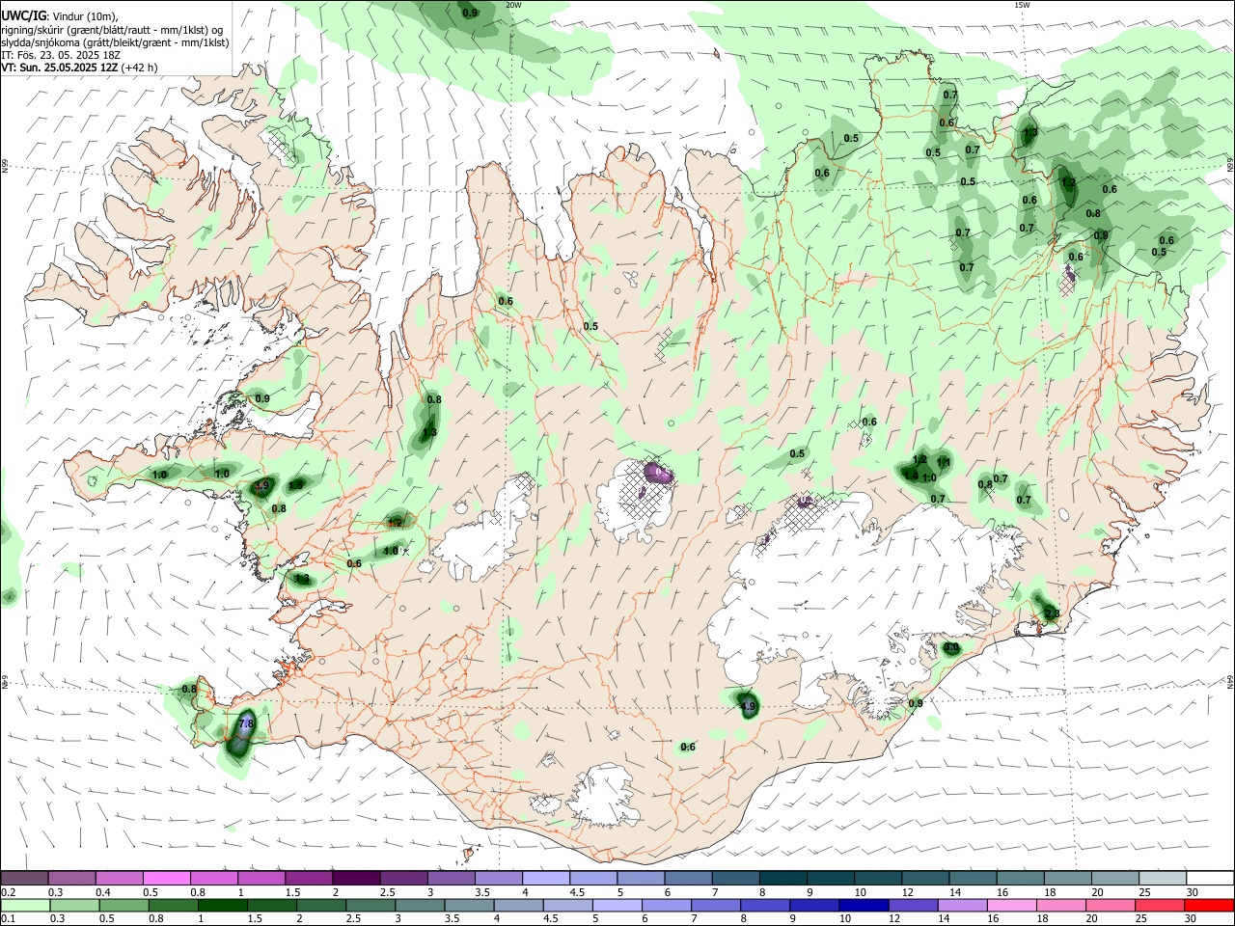Click the 4.9 precipitation value in the south
This screenshot has height=926, width=1235.
pyautogui.click(x=748, y=706)
